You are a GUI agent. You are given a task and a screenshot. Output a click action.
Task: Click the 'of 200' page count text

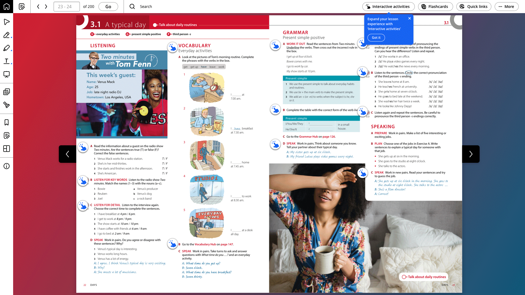pyautogui.click(x=89, y=7)
